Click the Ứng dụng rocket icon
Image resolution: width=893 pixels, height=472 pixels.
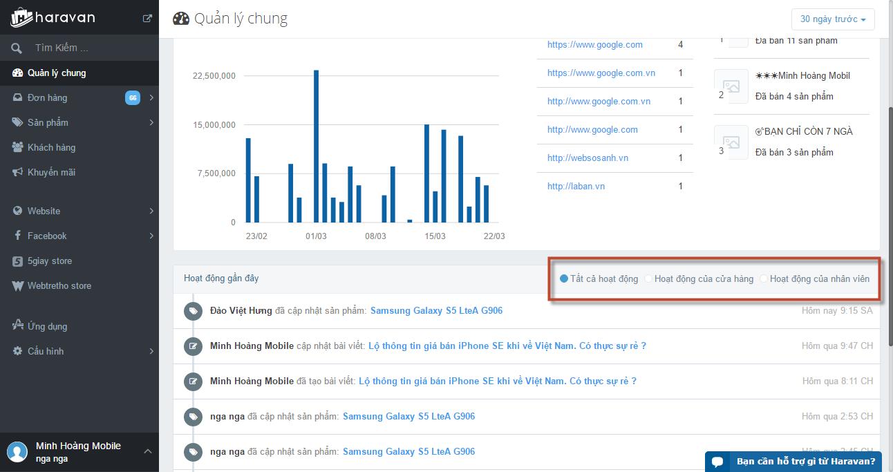point(17,325)
